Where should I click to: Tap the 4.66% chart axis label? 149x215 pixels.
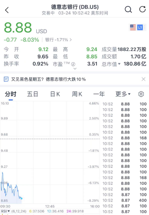point(94,103)
